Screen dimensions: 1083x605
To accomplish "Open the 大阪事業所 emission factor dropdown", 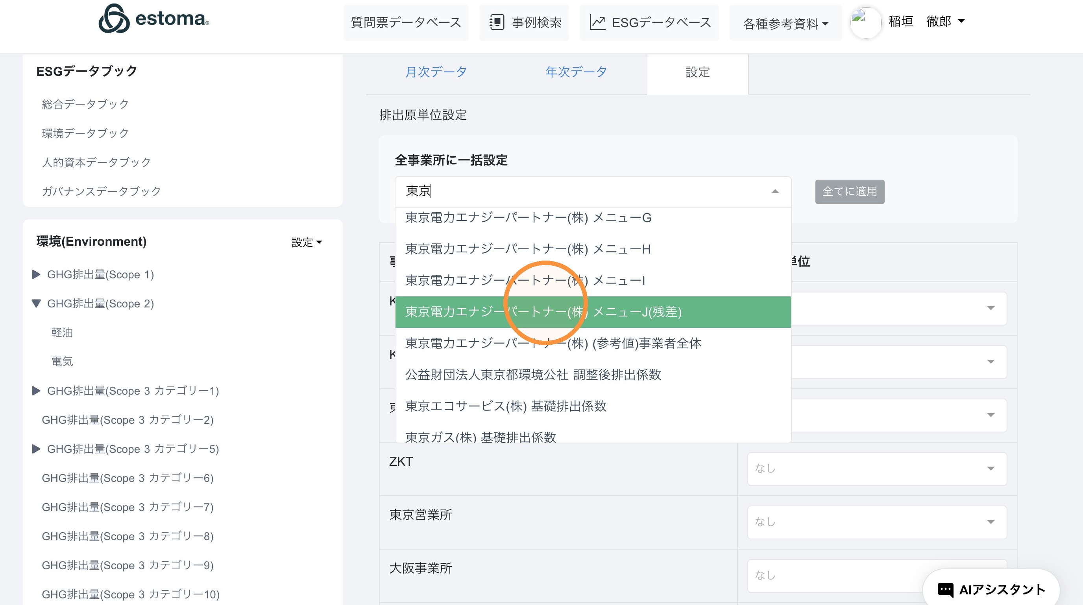I will click(877, 575).
